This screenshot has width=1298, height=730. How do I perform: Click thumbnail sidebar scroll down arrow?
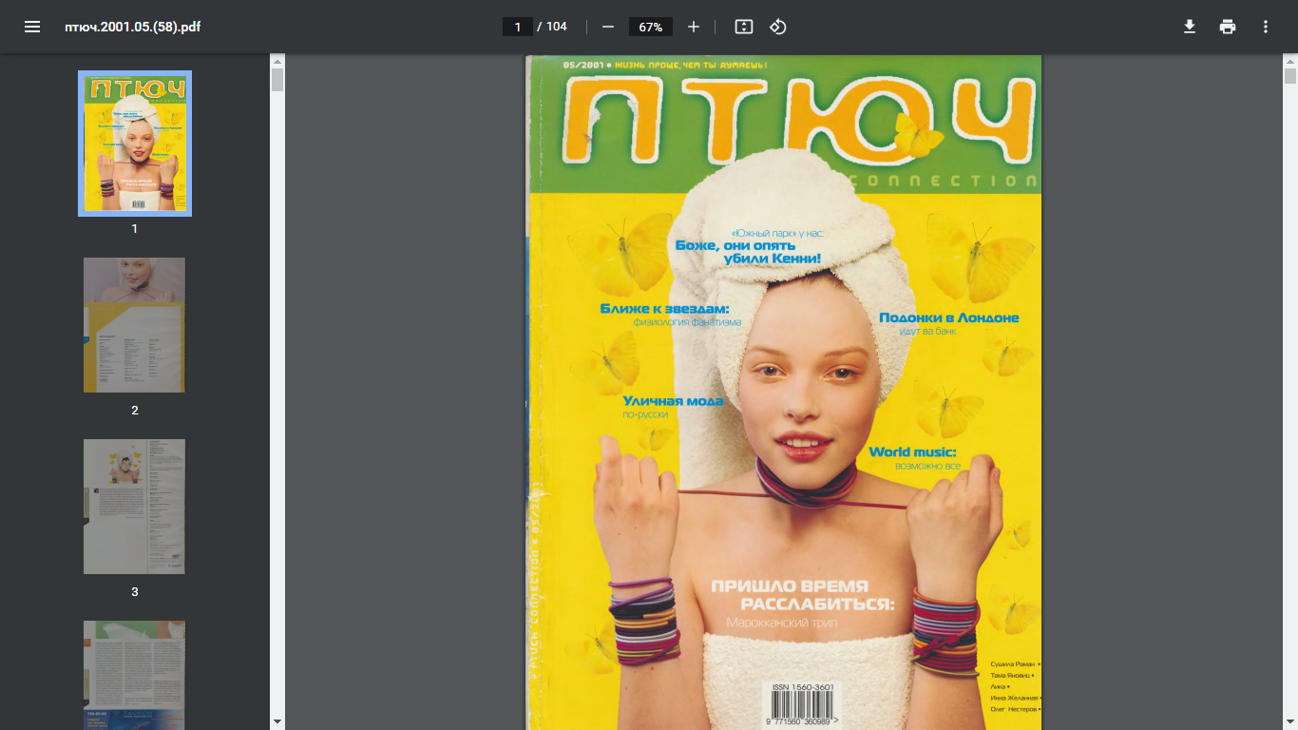click(x=277, y=722)
